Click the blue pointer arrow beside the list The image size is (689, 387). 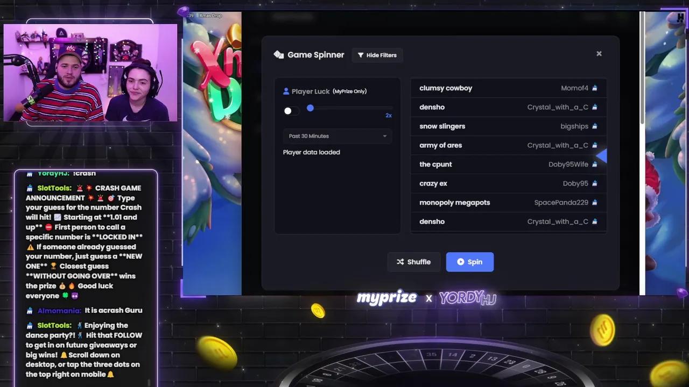pyautogui.click(x=602, y=155)
